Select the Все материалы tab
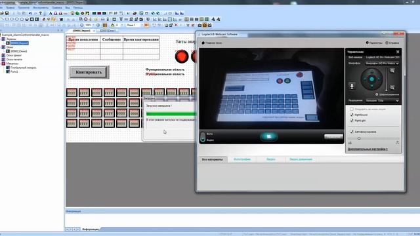Screen dimensions: 420x236 tap(212, 159)
